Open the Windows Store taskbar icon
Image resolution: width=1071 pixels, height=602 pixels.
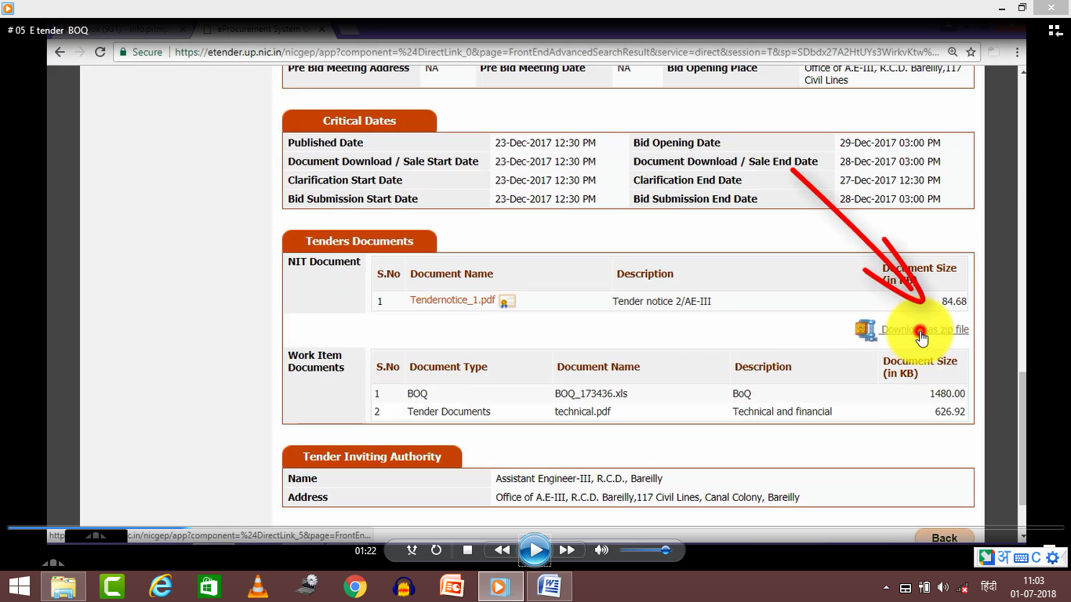(209, 586)
